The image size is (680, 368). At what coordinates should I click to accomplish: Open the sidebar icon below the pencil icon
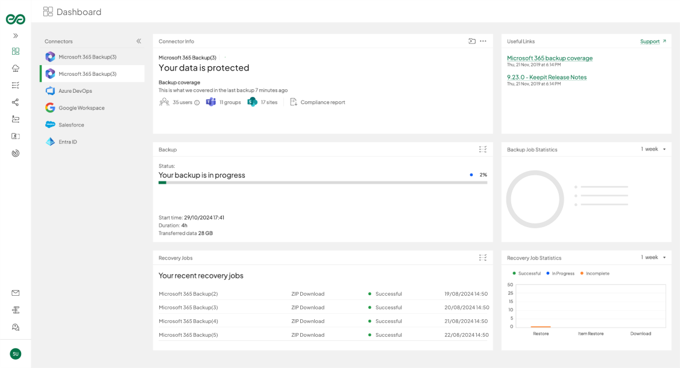click(x=16, y=136)
